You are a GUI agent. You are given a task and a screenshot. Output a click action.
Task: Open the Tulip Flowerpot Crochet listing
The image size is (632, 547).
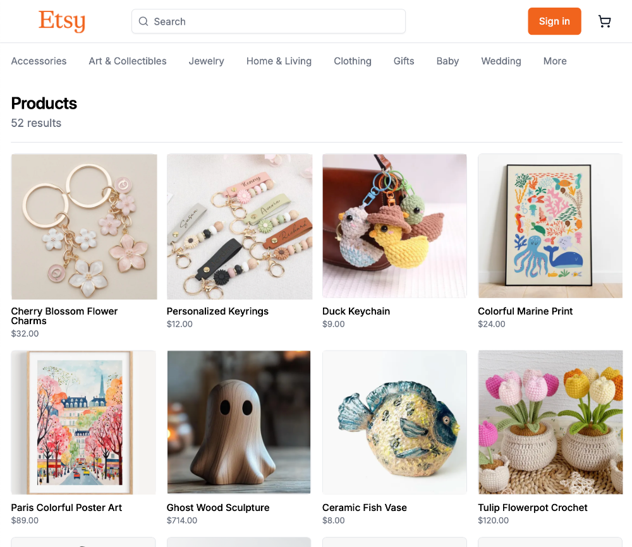[550, 422]
